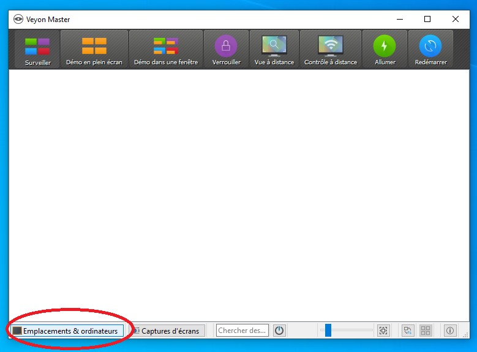Click the thumbnail size slider handle
This screenshot has width=477, height=352.
[328, 331]
